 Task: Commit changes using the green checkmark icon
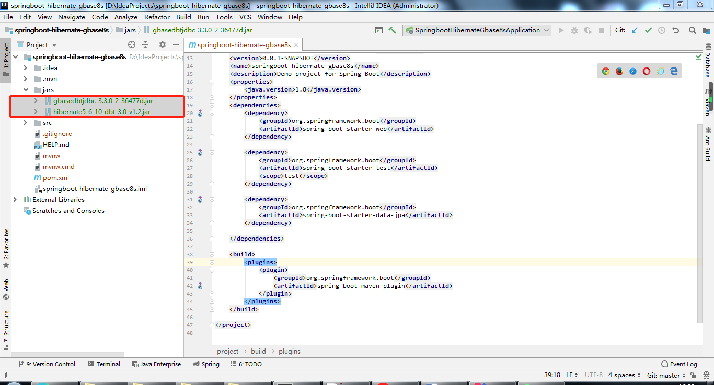click(648, 30)
